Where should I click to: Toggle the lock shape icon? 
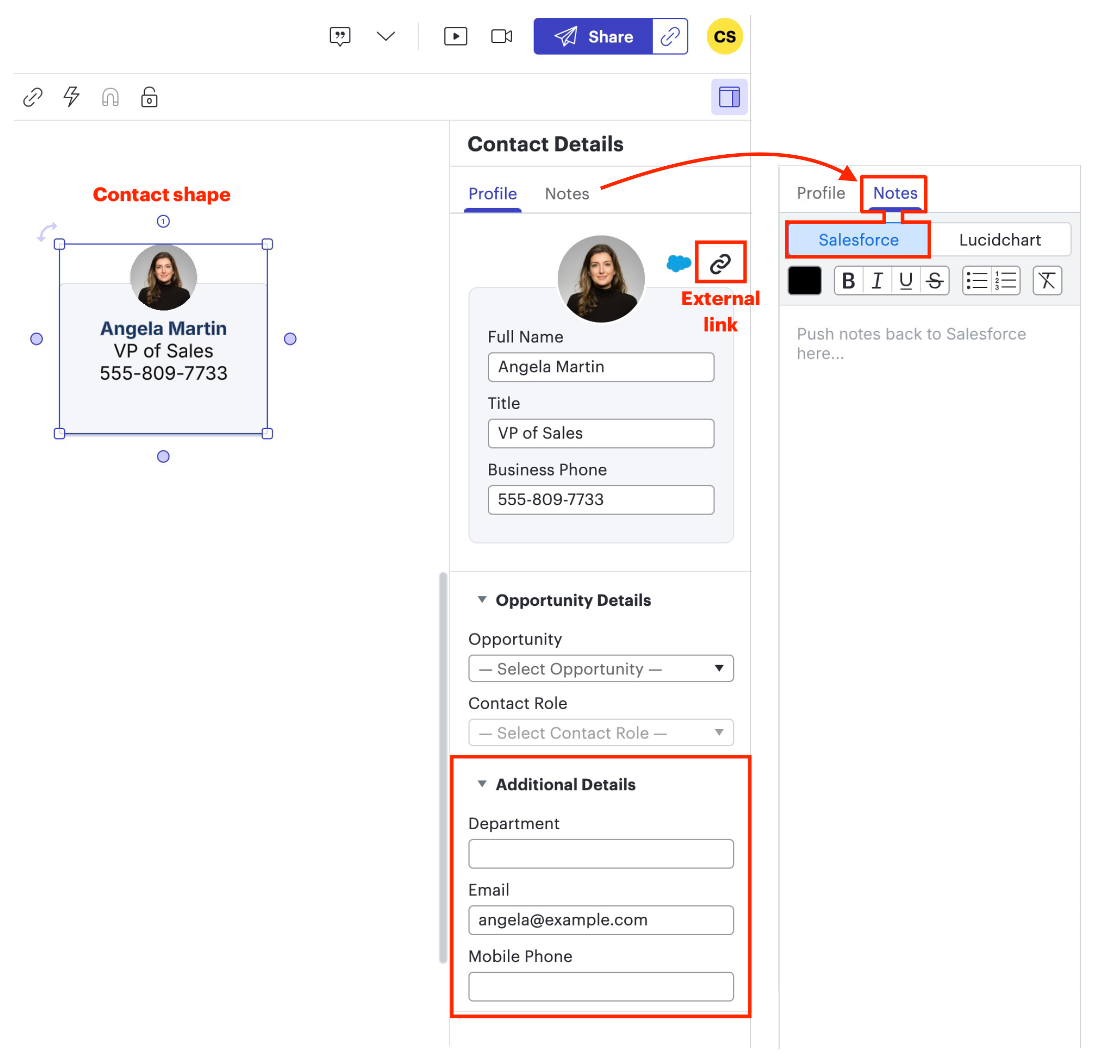[149, 97]
